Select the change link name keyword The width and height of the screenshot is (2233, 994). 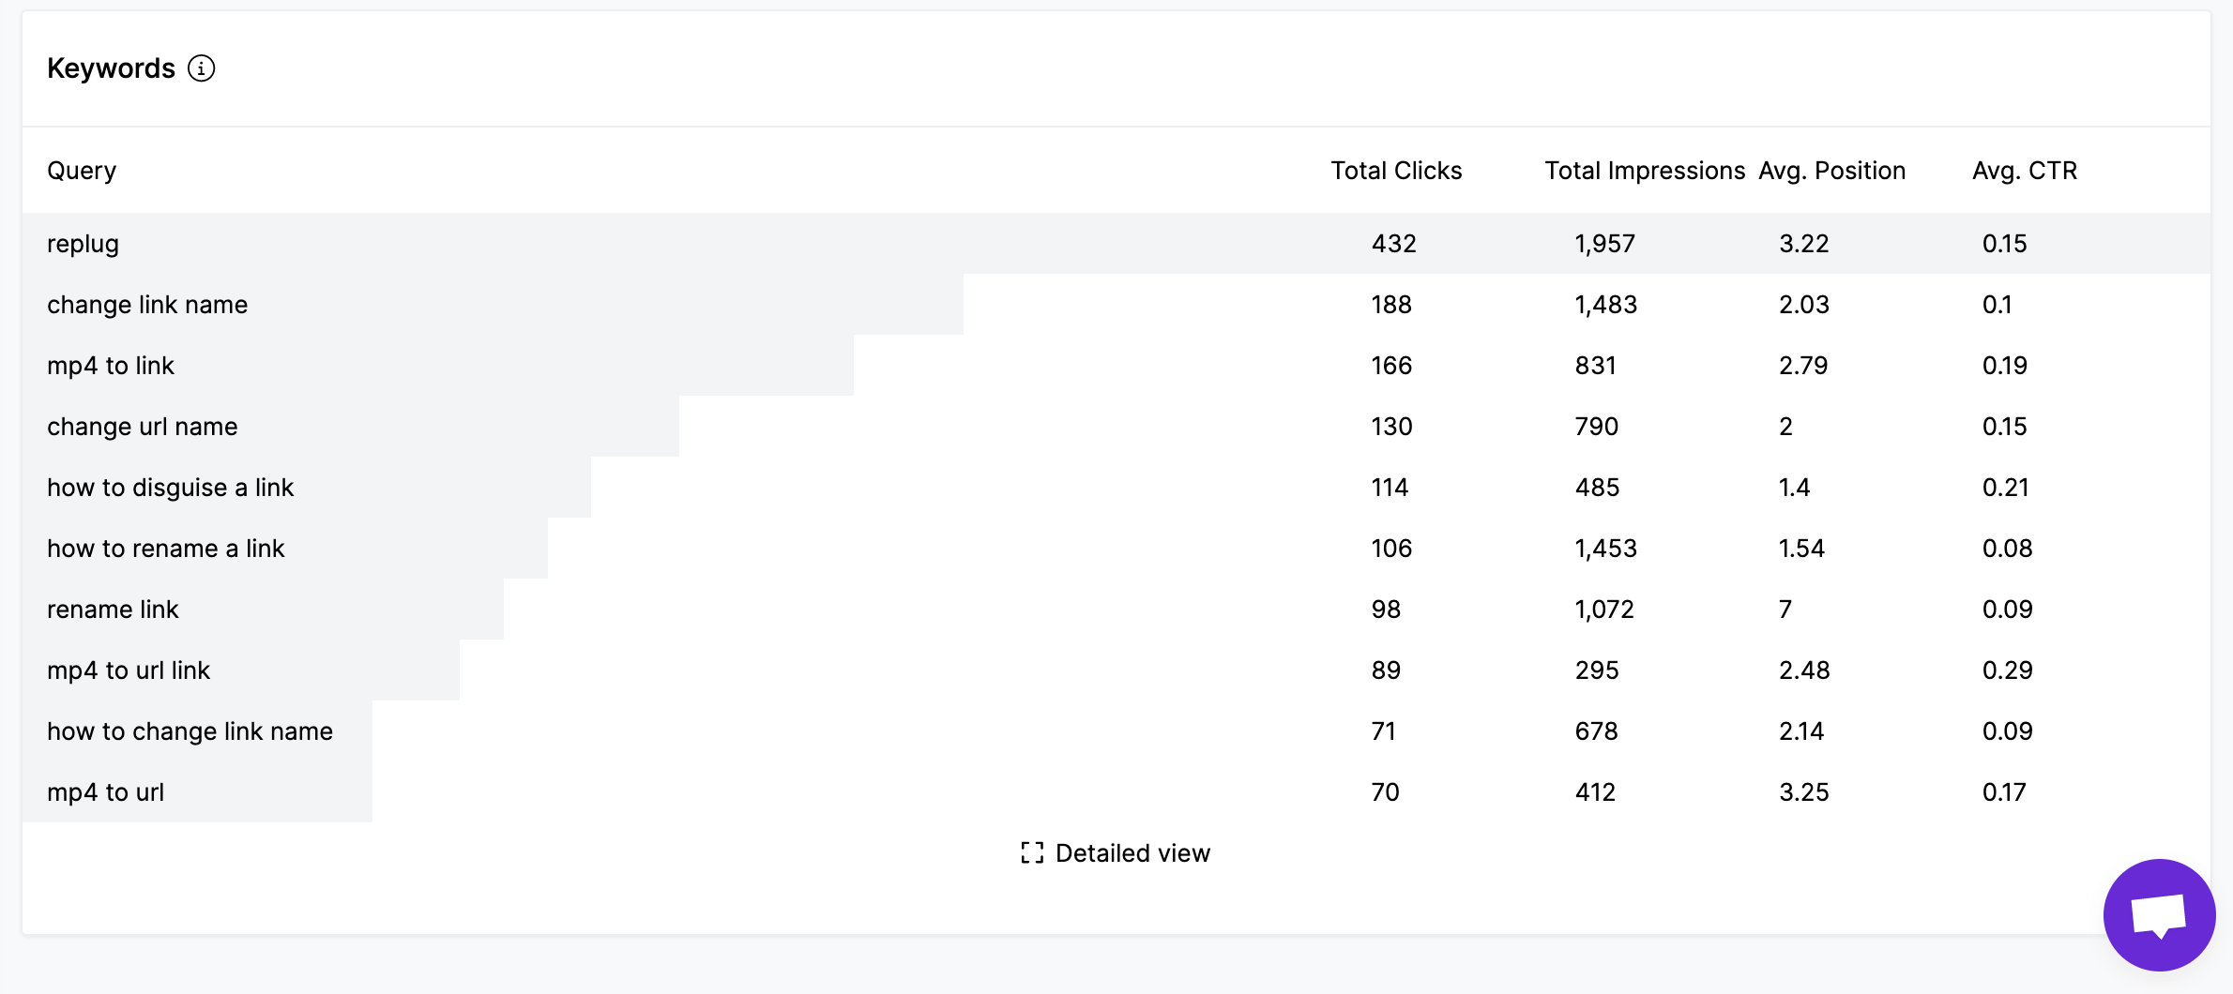147,304
